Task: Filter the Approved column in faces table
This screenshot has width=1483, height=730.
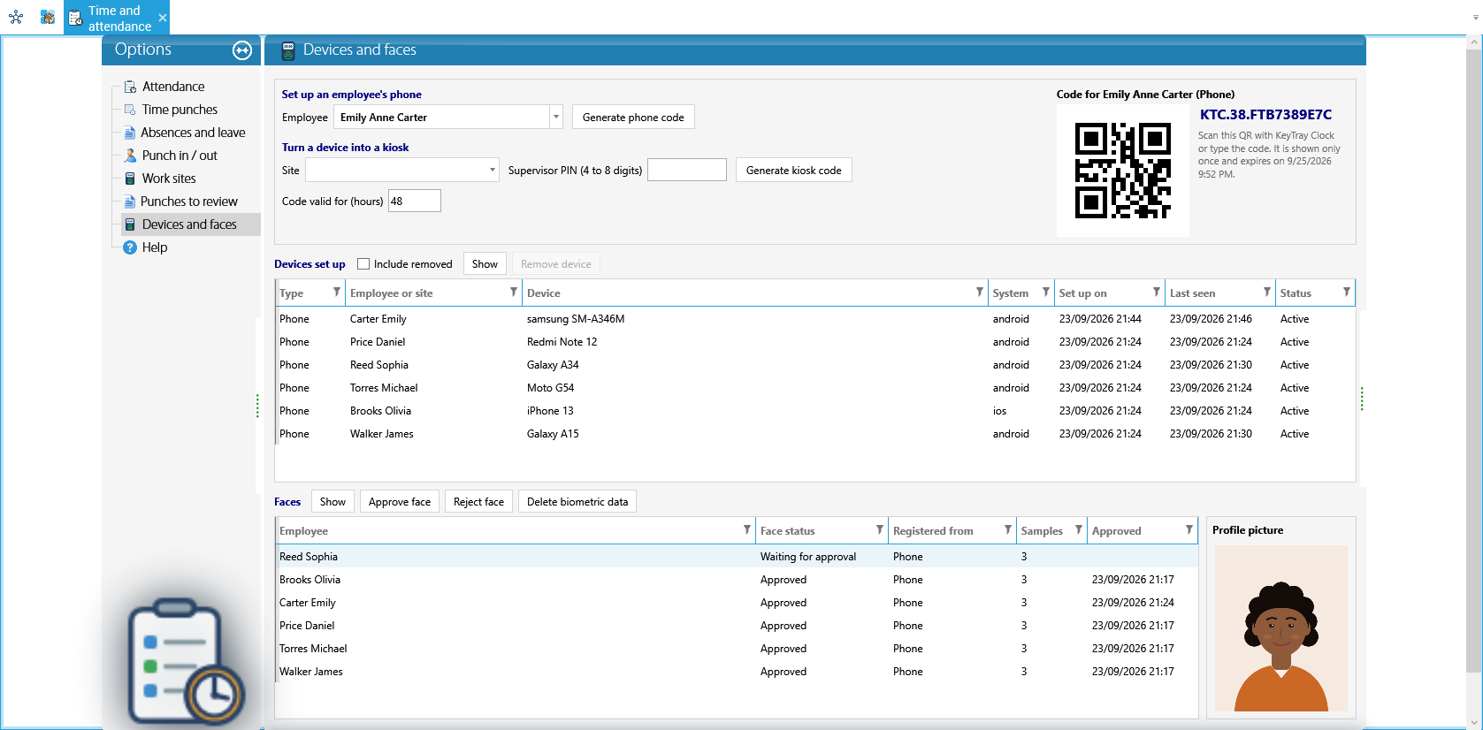Action: tap(1189, 530)
